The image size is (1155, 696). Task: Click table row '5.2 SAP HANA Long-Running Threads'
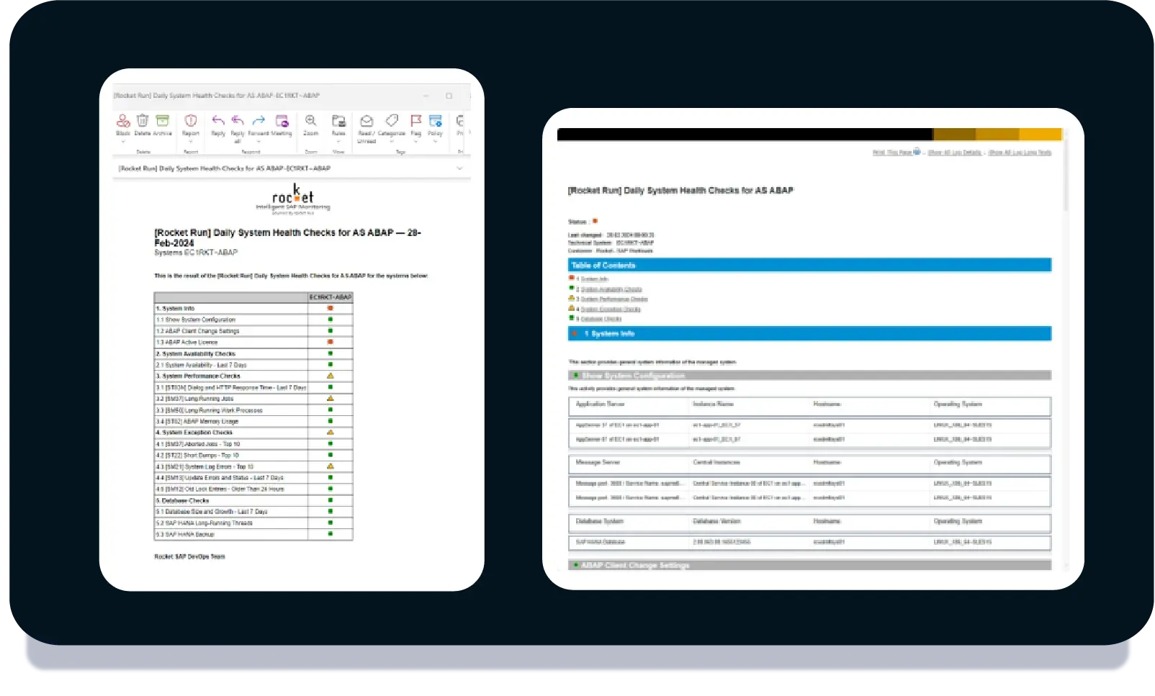[253, 523]
